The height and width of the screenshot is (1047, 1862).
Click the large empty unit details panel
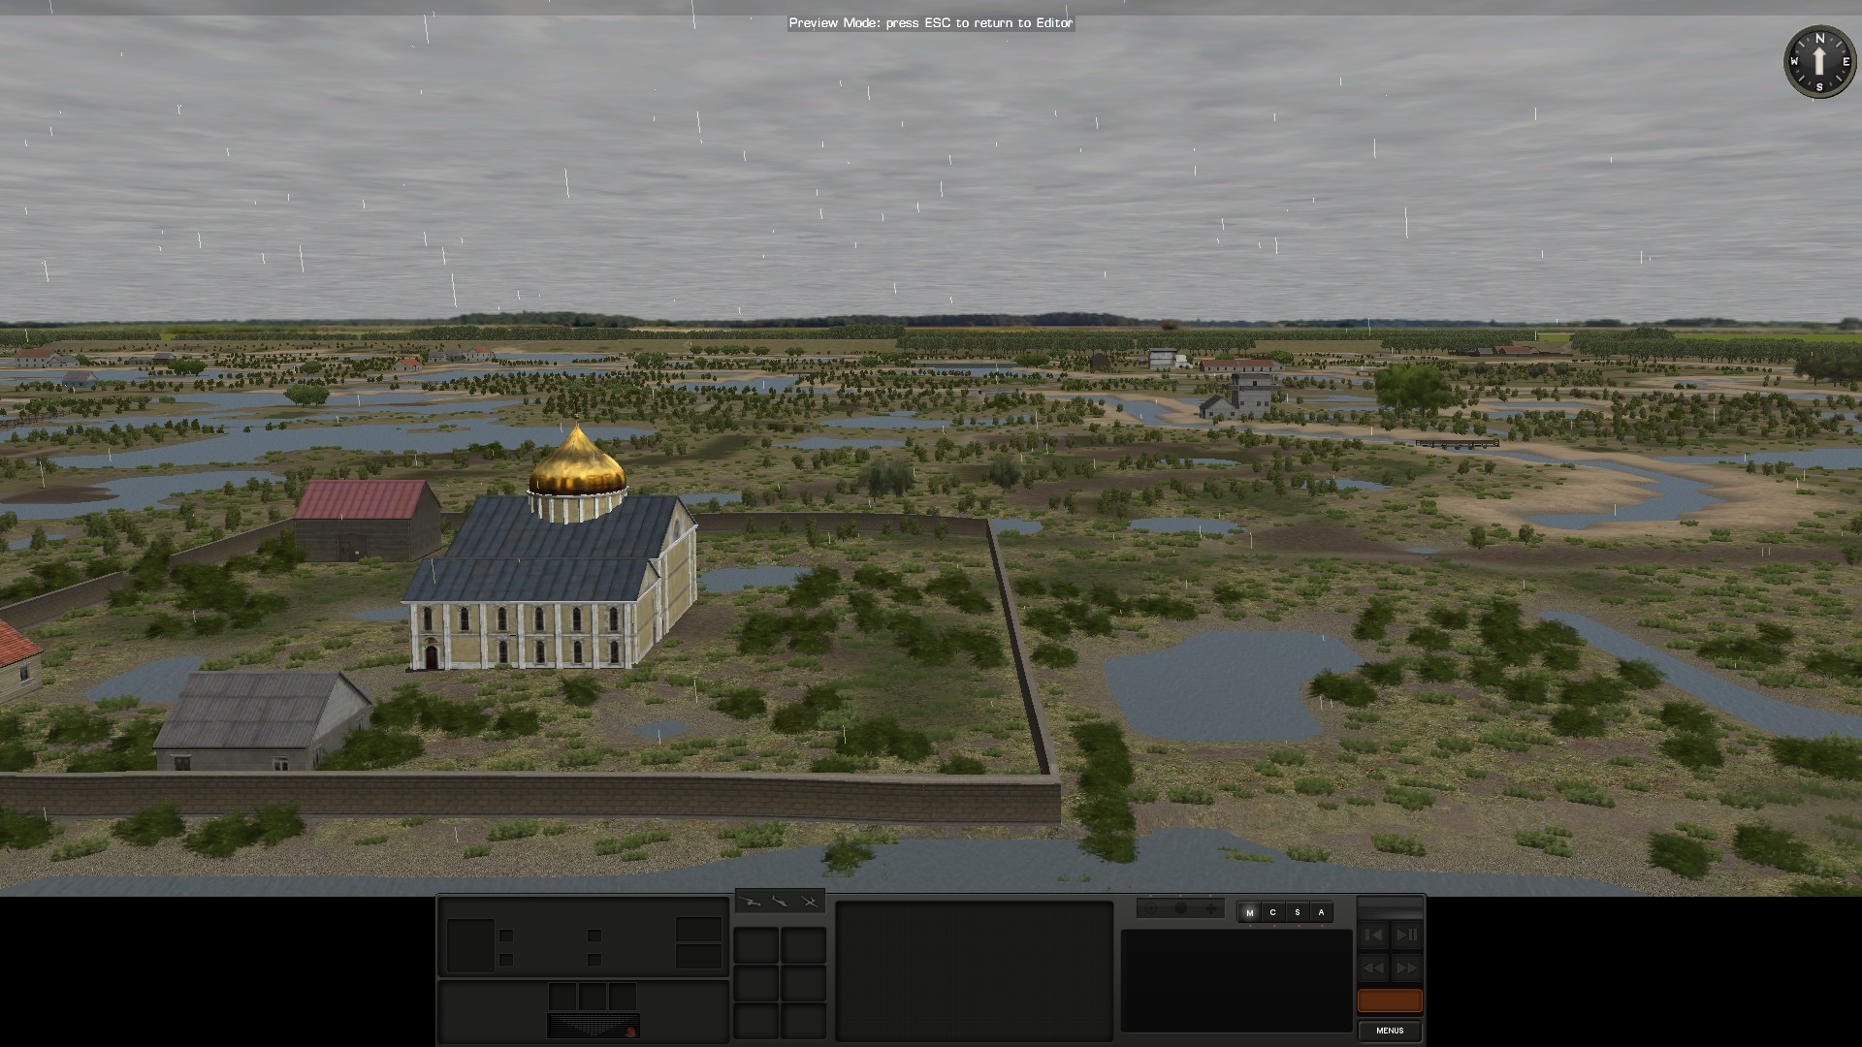(x=974, y=970)
